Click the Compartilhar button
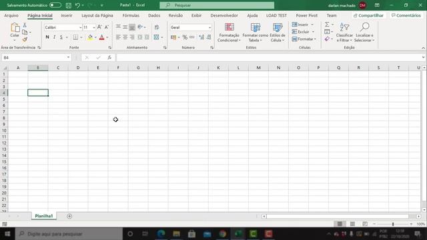 pos(368,15)
